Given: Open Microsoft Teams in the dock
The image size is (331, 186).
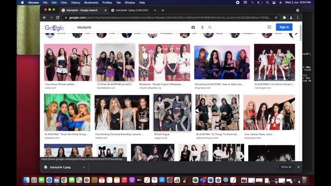Looking at the screenshot, I should [x=203, y=180].
